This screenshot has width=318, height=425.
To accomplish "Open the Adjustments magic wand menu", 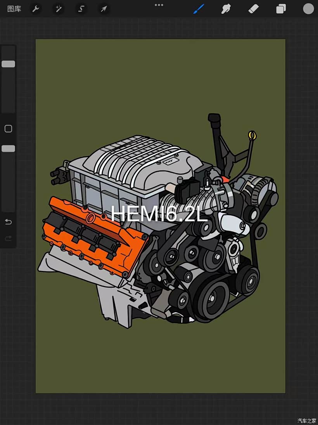I will [59, 9].
